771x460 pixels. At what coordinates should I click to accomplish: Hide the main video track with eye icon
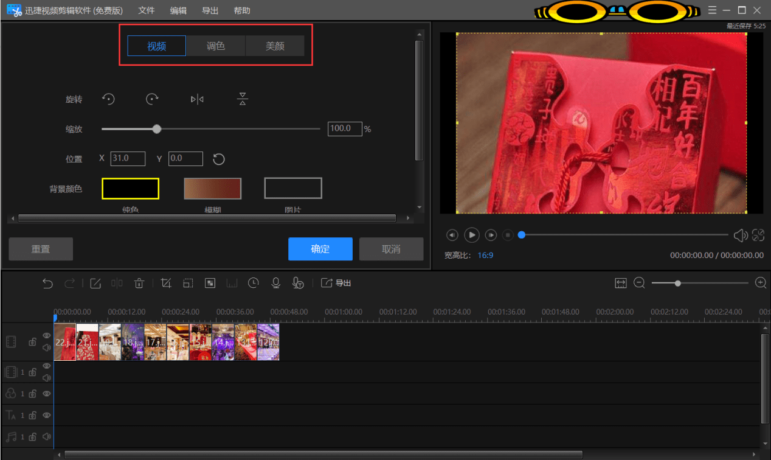[47, 335]
